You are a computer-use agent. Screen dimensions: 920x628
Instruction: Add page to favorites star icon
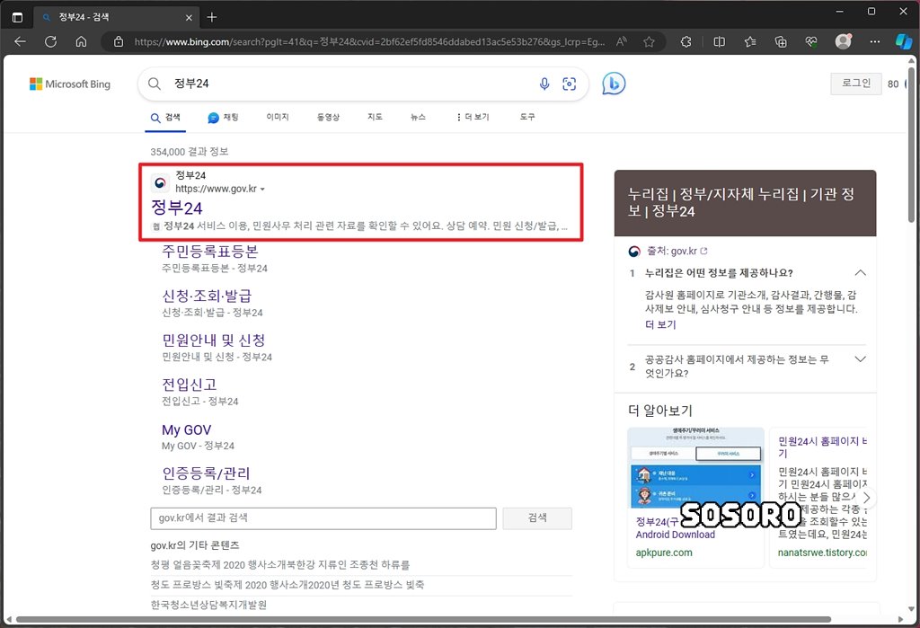[x=649, y=41]
